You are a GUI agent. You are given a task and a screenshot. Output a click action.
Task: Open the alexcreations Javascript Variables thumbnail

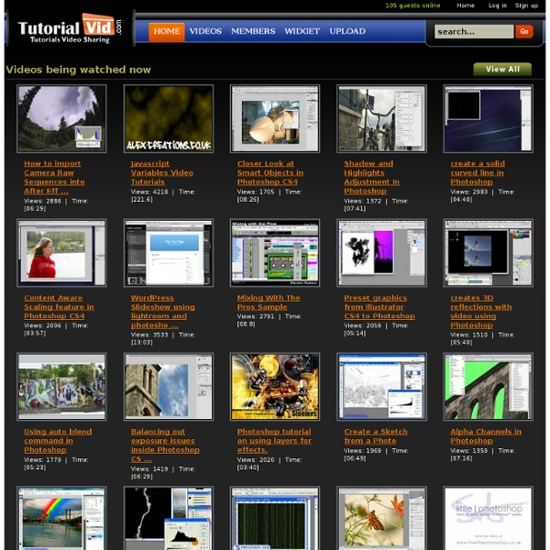pos(169,118)
